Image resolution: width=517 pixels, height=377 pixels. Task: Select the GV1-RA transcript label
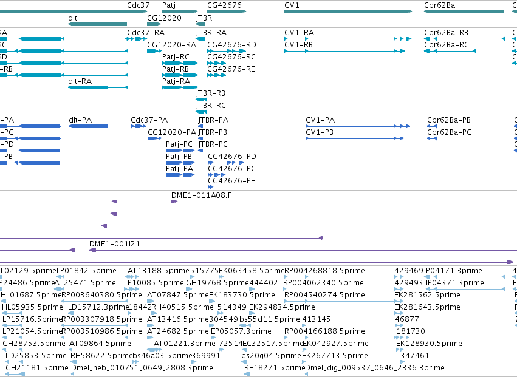pyautogui.click(x=299, y=33)
